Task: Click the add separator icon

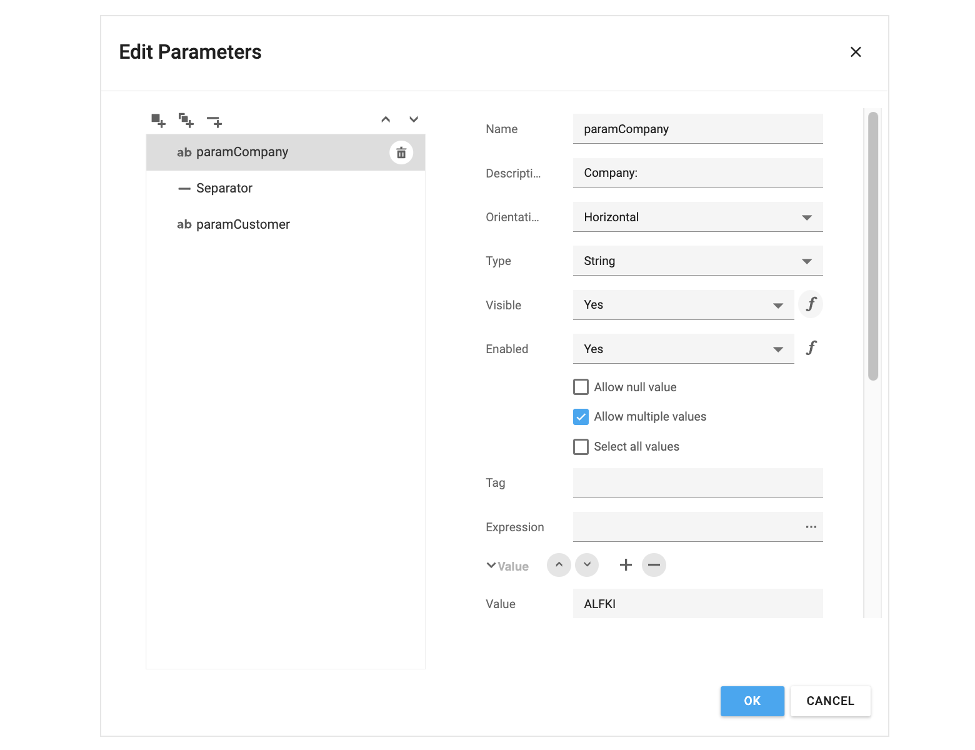Action: pyautogui.click(x=214, y=121)
